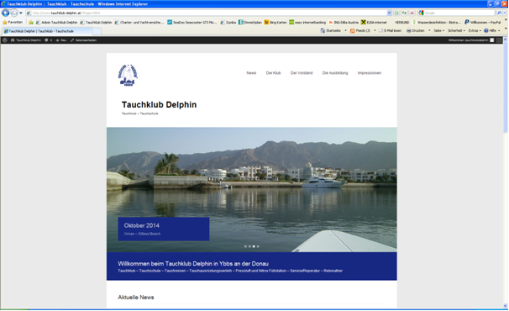Open the Der Vorstand menu item
This screenshot has width=509, height=311.
click(x=302, y=73)
